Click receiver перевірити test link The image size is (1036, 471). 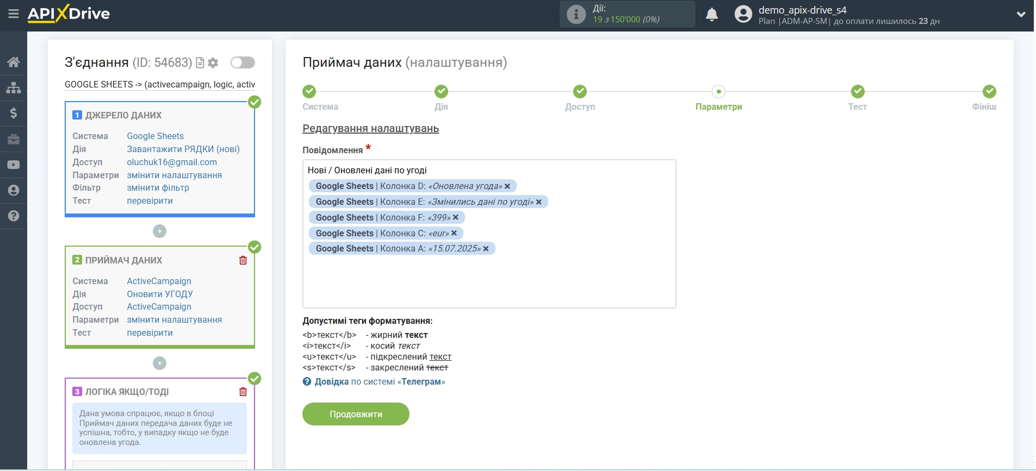pos(150,333)
